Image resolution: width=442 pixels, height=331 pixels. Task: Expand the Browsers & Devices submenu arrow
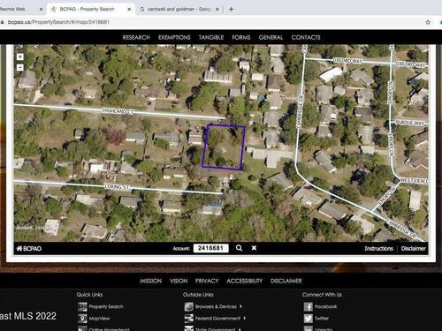(x=240, y=306)
